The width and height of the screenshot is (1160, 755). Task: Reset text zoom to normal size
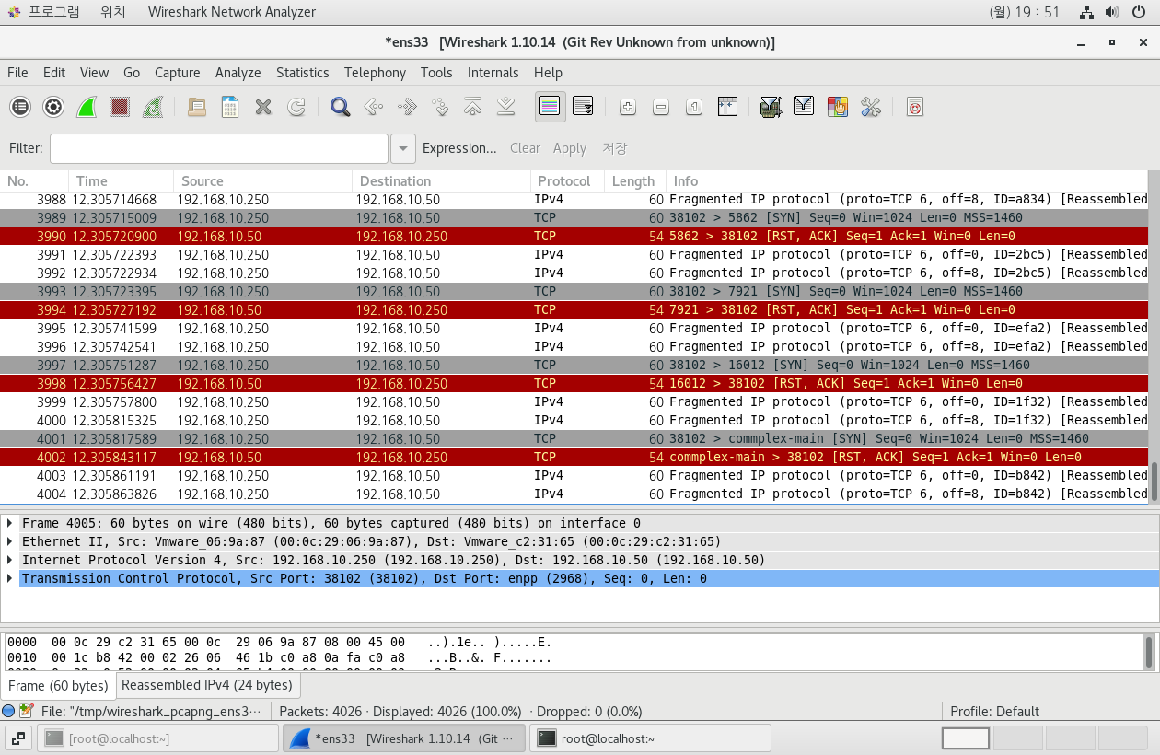(694, 107)
